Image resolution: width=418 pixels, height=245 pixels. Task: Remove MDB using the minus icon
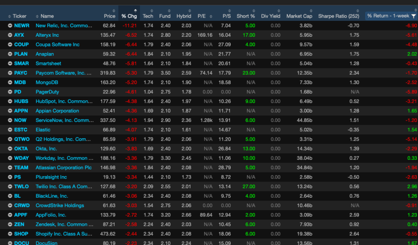[x=10, y=83]
